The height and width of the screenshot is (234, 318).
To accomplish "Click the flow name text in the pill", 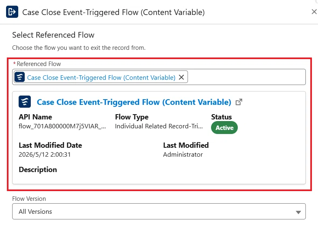I will (101, 77).
